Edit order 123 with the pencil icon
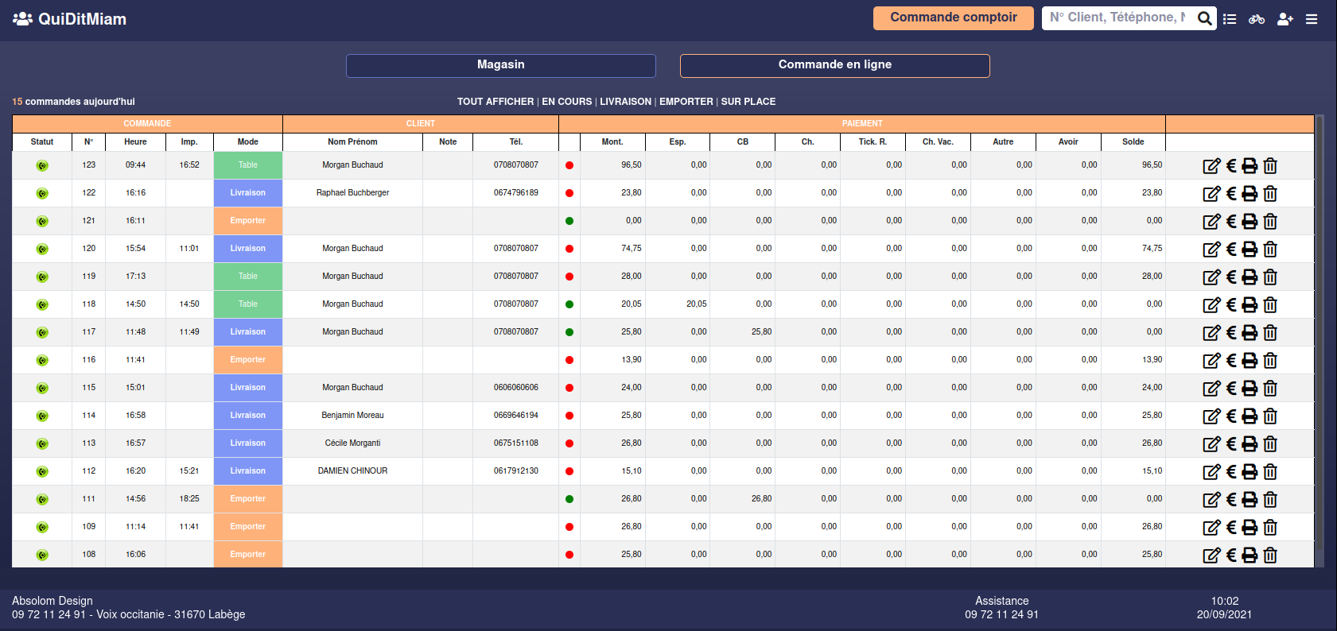 [x=1211, y=165]
